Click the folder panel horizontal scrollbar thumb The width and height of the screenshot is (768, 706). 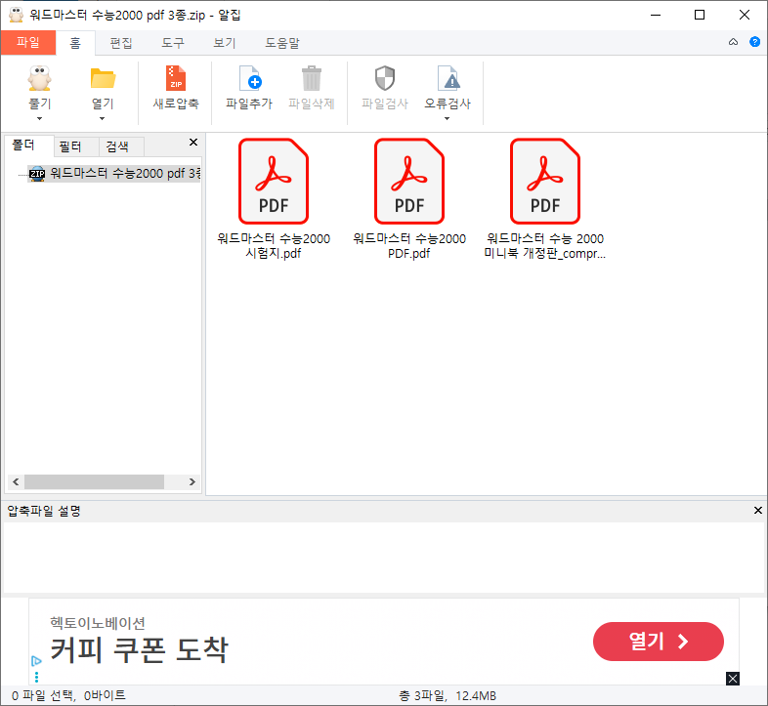click(x=94, y=481)
